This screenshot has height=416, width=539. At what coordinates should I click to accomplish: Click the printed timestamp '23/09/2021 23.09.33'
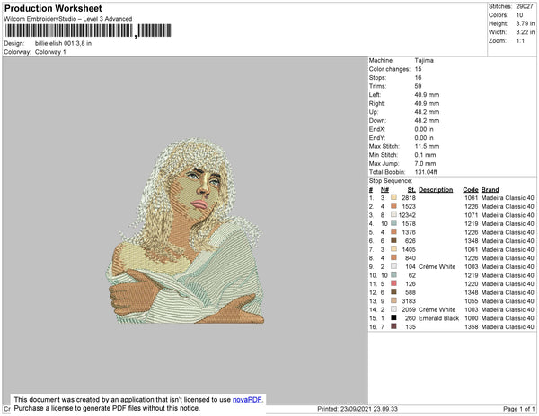click(369, 409)
